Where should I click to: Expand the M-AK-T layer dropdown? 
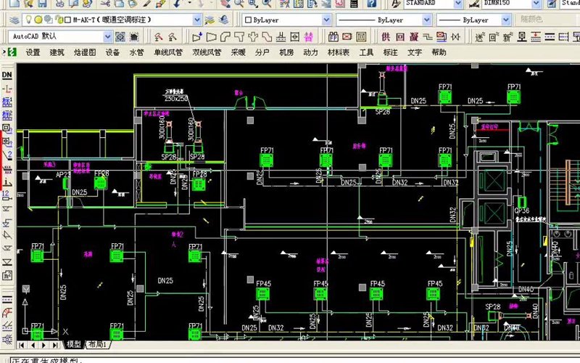197,20
